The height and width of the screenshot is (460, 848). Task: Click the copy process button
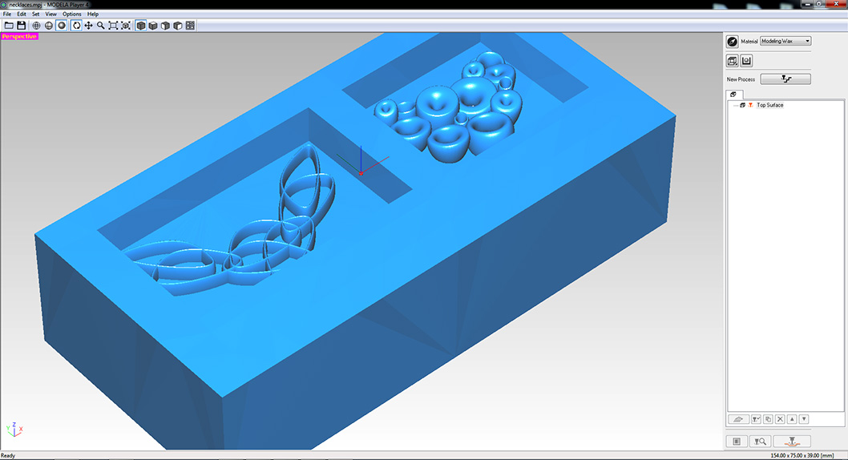[x=768, y=419]
